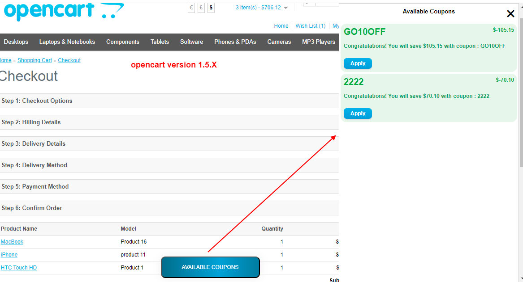Screen dimensions: 523x282
Task: Switch currency to British Pound
Action: coord(201,8)
